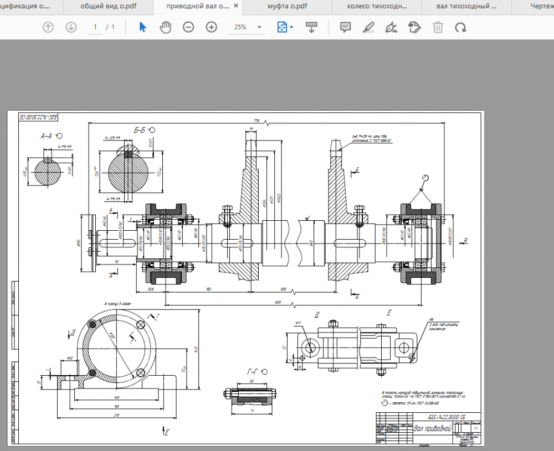The image size is (554, 451).
Task: Zoom in with the plus button
Action: (211, 27)
